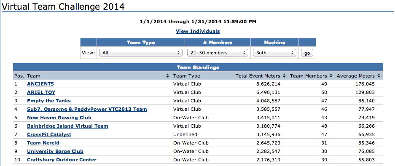
Task: Click the member count 50 for ARIEL TOY
Action: point(324,92)
